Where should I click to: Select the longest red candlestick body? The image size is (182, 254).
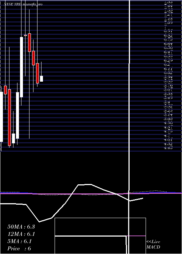click(9, 118)
